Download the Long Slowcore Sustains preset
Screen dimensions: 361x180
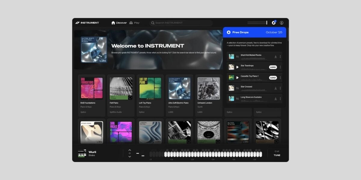click(x=275, y=98)
